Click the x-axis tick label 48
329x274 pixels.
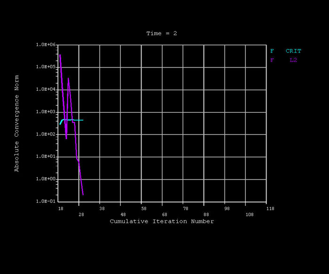point(123,215)
